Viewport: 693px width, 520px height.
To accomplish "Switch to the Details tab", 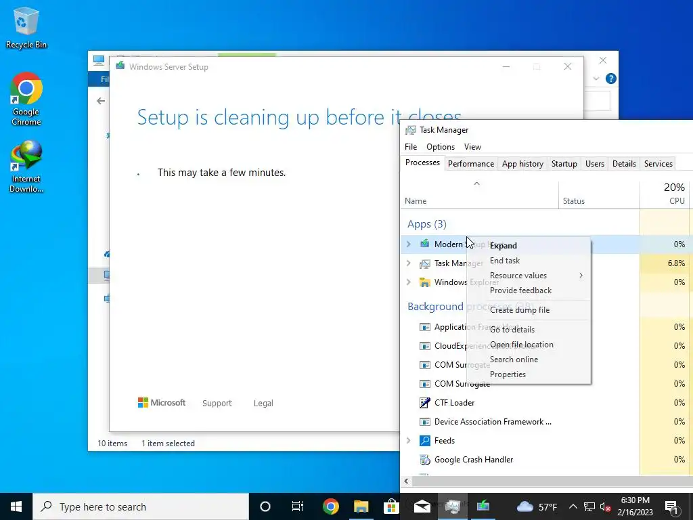I will click(x=624, y=164).
